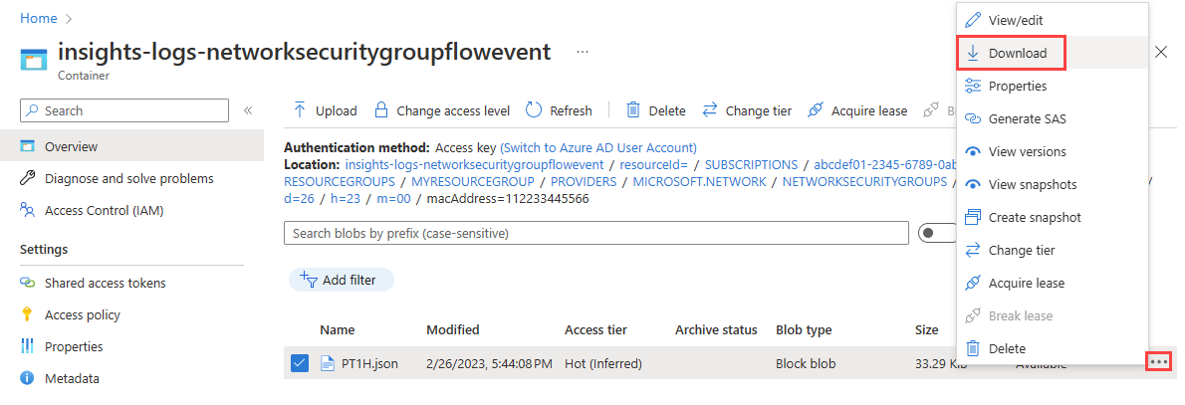Click the Upload toolbar icon

[300, 110]
